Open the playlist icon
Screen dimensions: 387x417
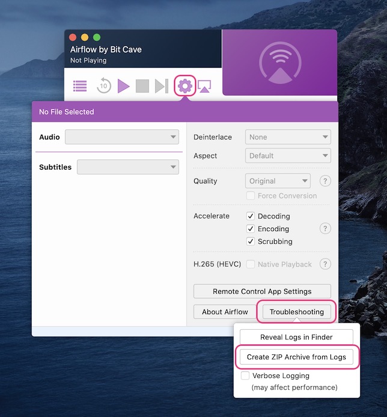click(80, 86)
